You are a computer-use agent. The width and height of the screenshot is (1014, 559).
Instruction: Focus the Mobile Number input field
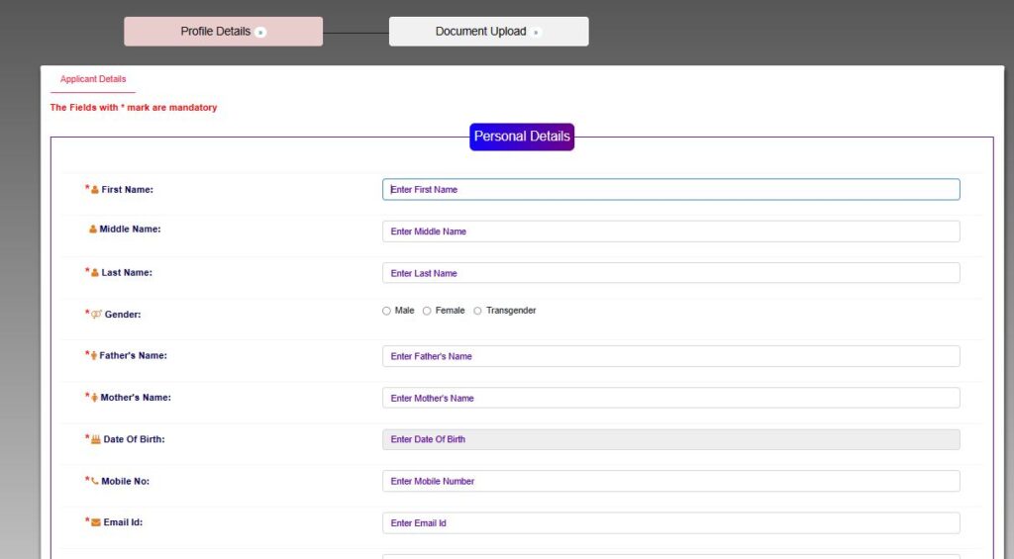(671, 481)
